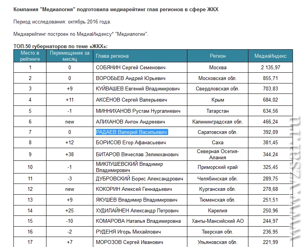Click the value 703,83
Image resolution: width=306 pixels, height=247 pixels.
pyautogui.click(x=270, y=88)
